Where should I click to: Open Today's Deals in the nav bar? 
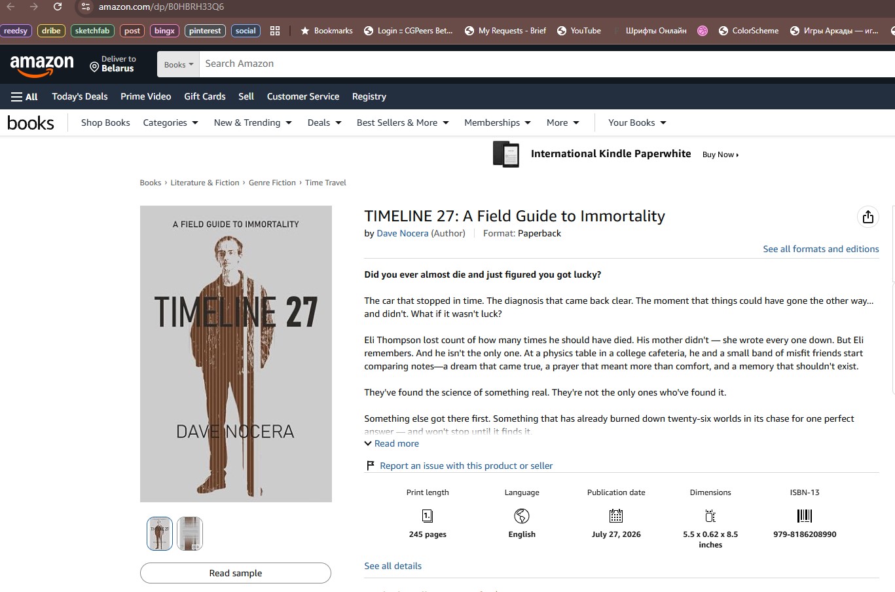80,96
